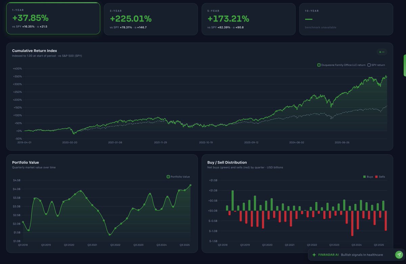The height and width of the screenshot is (264, 406).
Task: Click the FINRADAR AI sparkle icon
Action: coord(314,255)
